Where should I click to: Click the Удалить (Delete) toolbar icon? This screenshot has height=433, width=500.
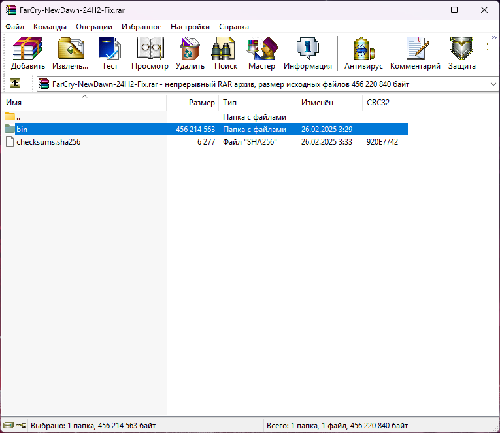(190, 53)
